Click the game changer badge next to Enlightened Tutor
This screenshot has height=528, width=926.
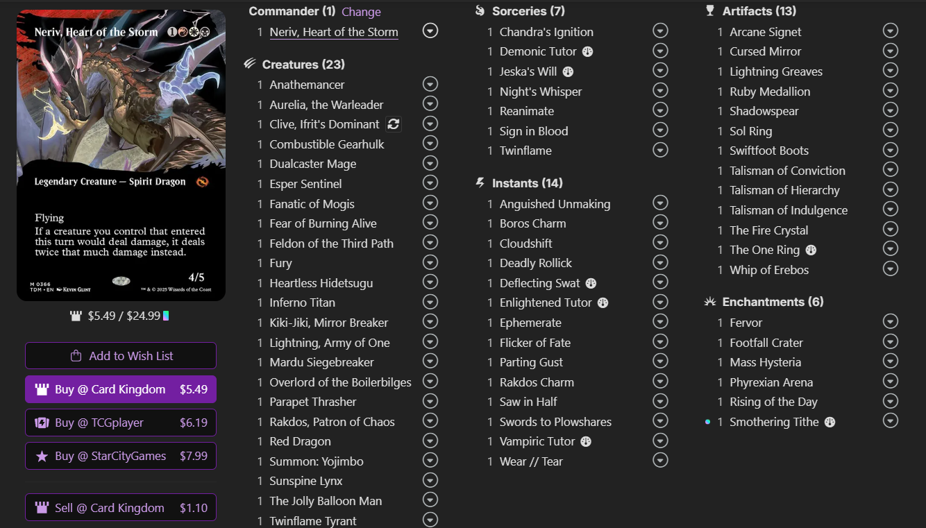click(x=603, y=303)
